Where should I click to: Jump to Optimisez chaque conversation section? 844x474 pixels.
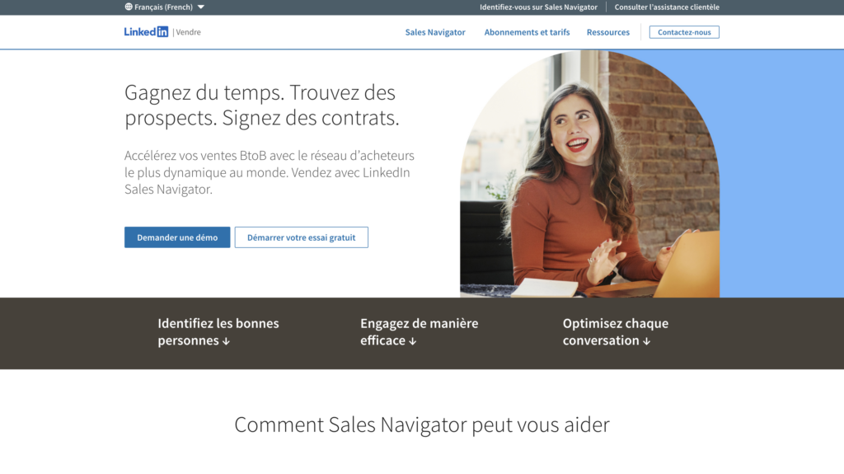615,331
